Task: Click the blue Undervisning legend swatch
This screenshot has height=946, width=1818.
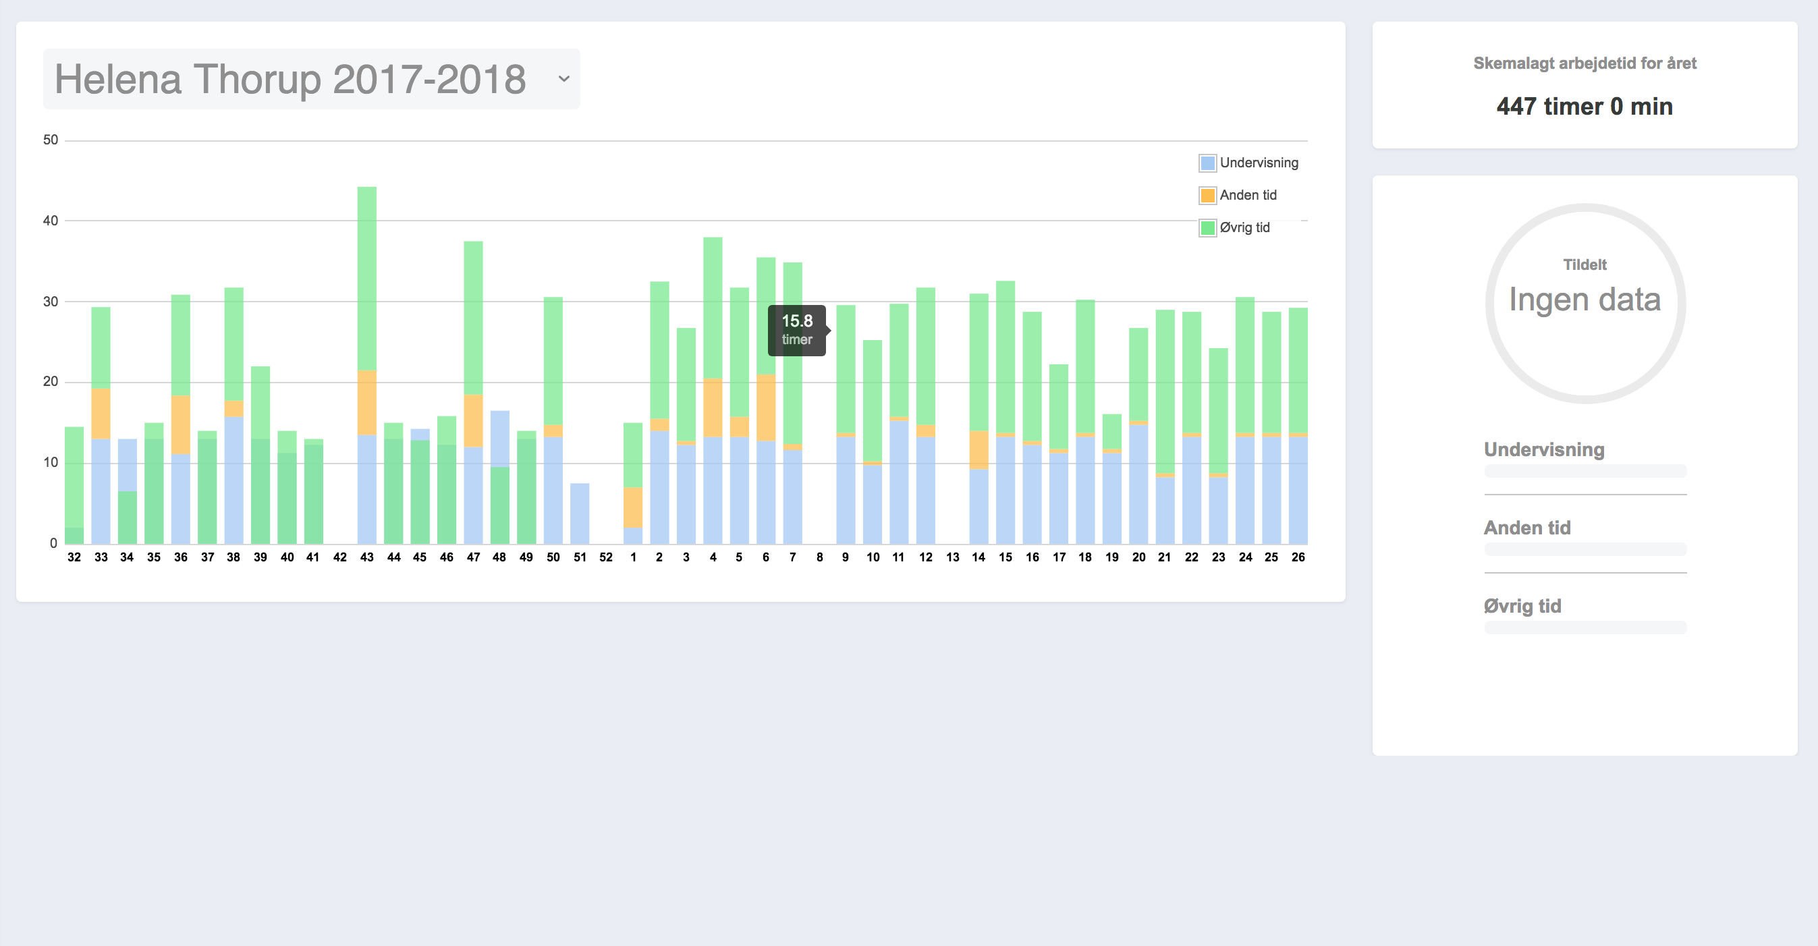Action: [1207, 163]
